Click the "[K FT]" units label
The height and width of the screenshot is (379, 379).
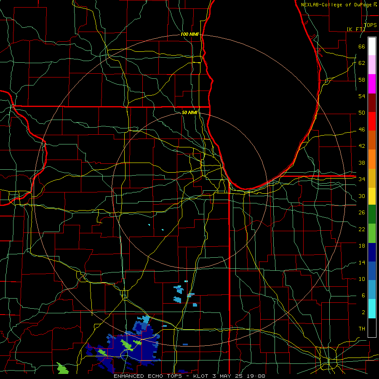coord(356,29)
